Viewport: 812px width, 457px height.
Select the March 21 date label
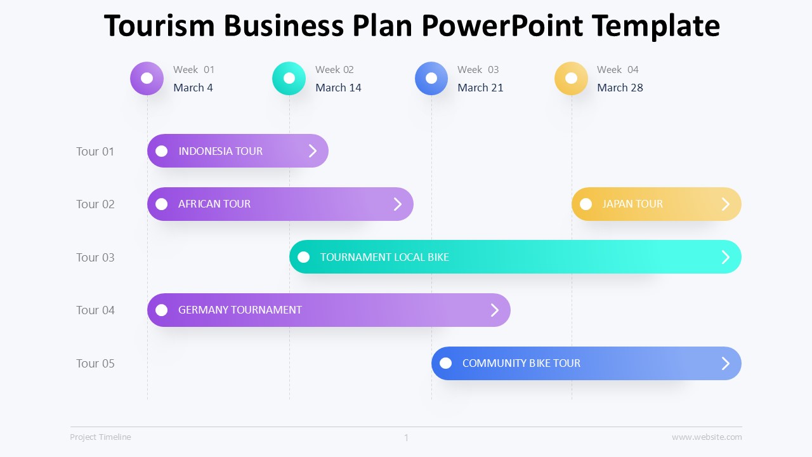[x=480, y=88]
